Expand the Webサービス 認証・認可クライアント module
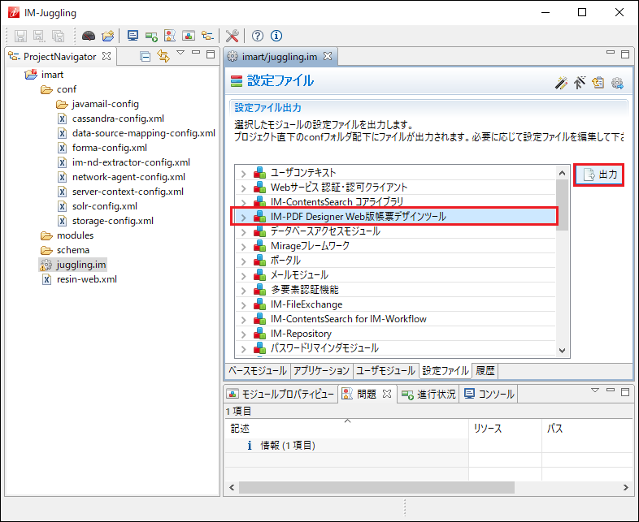Screen dimensions: 639x522 [x=244, y=188]
